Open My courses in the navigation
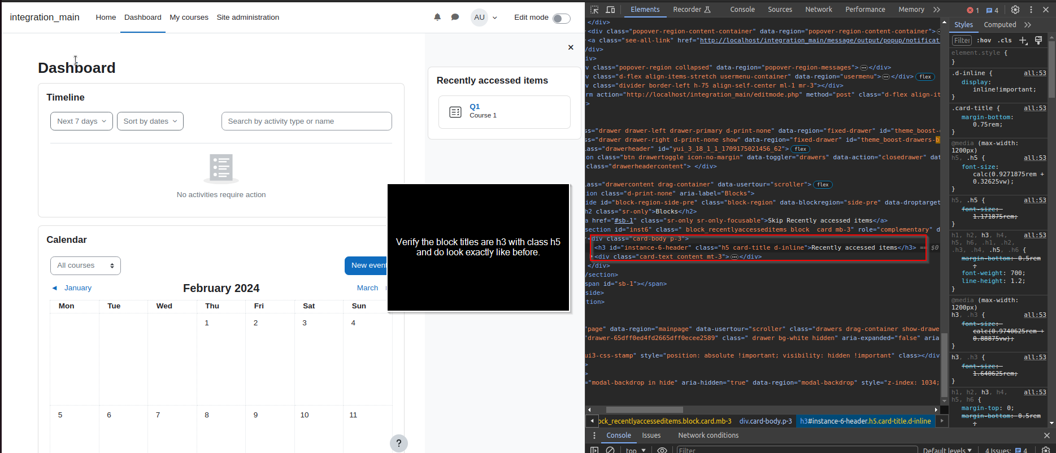Image resolution: width=1056 pixels, height=453 pixels. click(189, 18)
